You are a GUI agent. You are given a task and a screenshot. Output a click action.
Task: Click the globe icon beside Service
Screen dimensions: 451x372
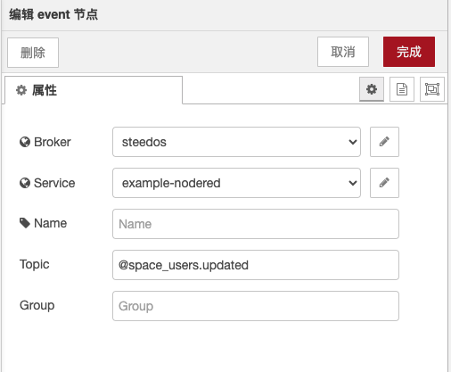(25, 183)
